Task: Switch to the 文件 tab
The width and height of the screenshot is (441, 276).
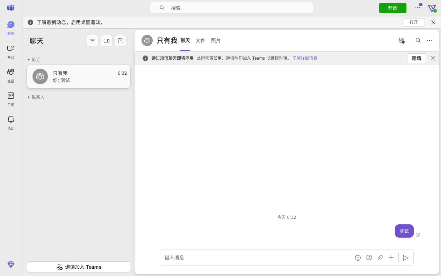Action: [x=200, y=40]
